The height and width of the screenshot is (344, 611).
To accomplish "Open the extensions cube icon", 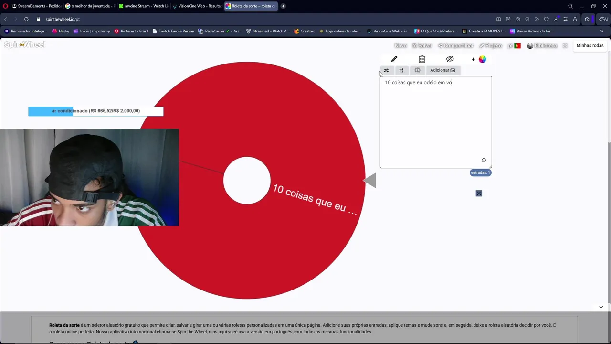I will click(x=587, y=19).
